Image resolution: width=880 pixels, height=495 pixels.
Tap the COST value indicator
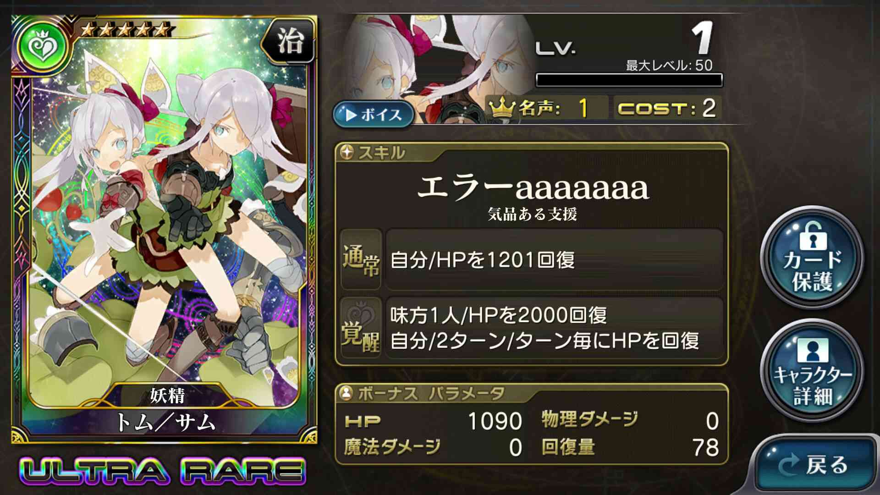[x=667, y=108]
